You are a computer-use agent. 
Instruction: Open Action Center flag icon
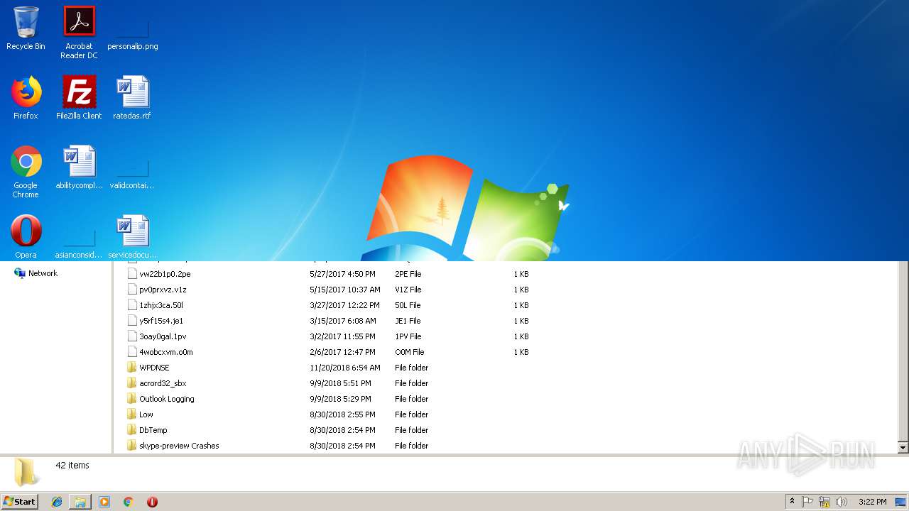pos(807,502)
